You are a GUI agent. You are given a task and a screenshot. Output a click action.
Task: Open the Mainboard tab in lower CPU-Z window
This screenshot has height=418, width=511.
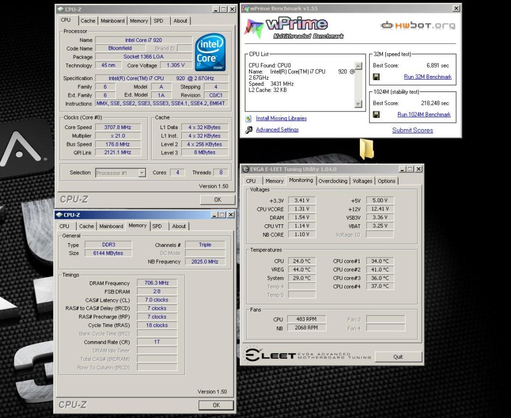coord(111,226)
